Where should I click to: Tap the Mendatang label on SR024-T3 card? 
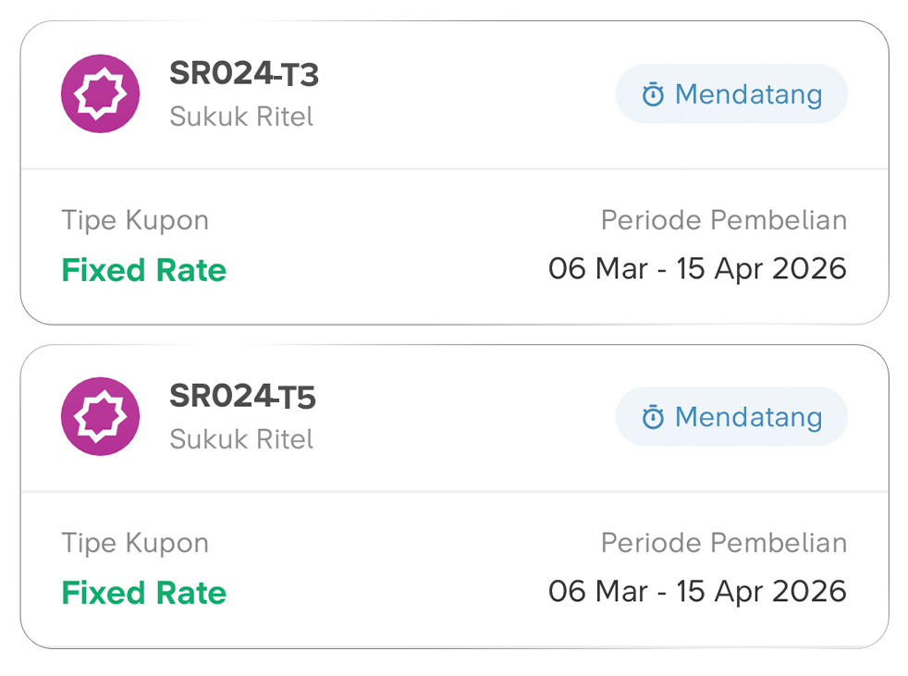(748, 94)
